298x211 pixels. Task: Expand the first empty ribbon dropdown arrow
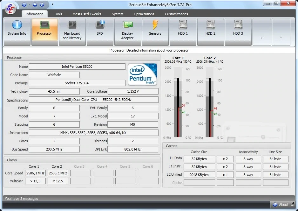click(x=262, y=32)
